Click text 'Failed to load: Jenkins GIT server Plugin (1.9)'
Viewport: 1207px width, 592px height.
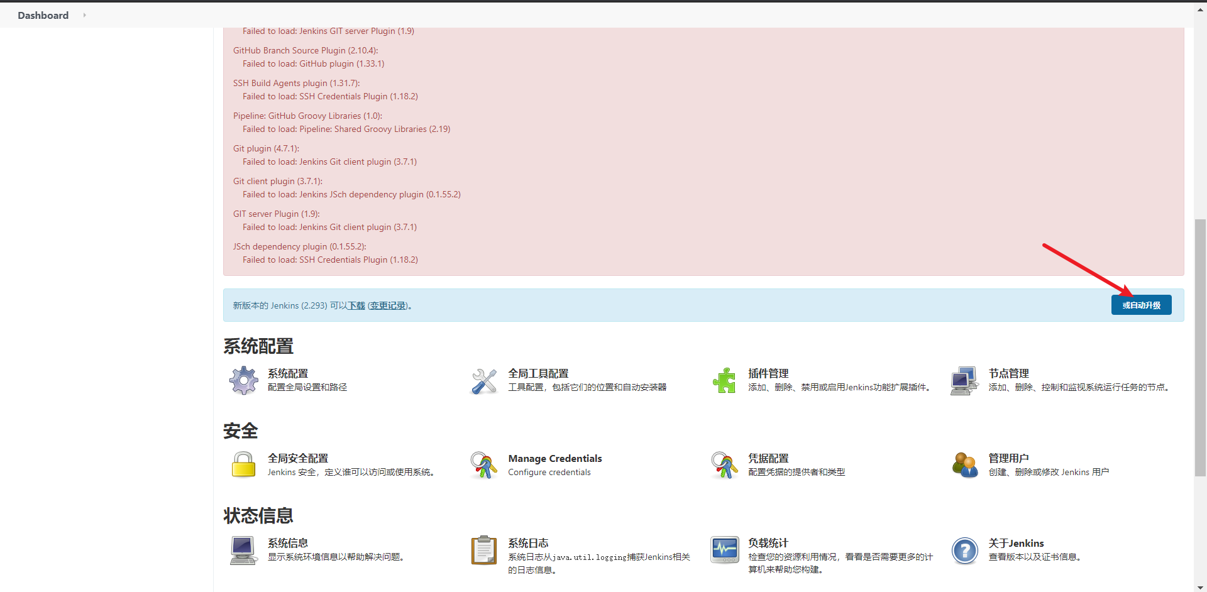pos(328,31)
